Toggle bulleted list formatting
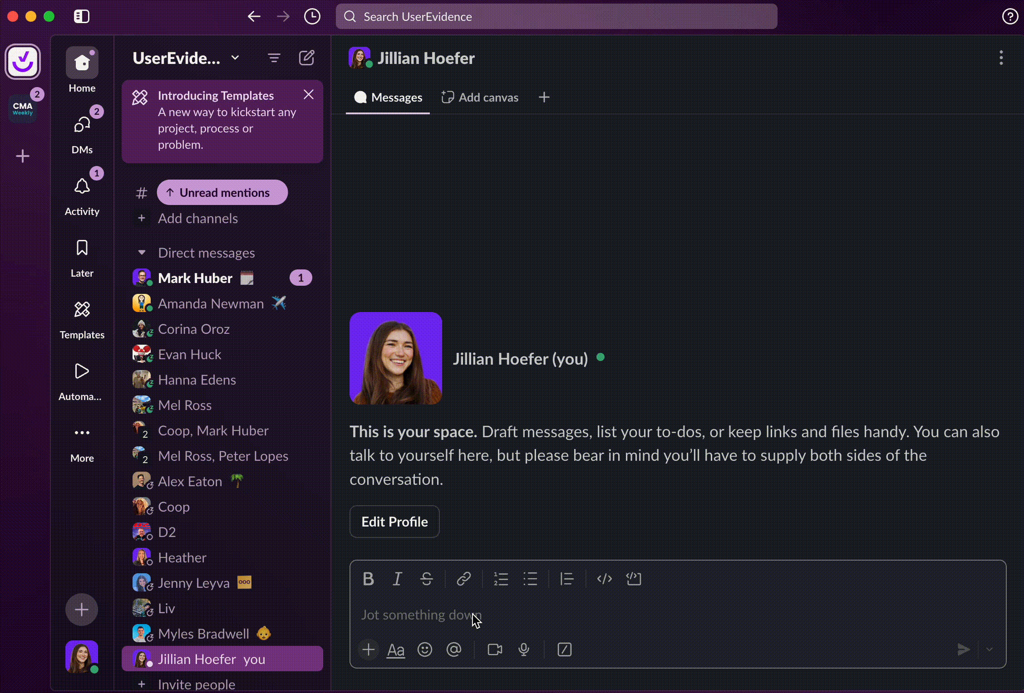Screen dimensions: 1024x693 [530, 579]
